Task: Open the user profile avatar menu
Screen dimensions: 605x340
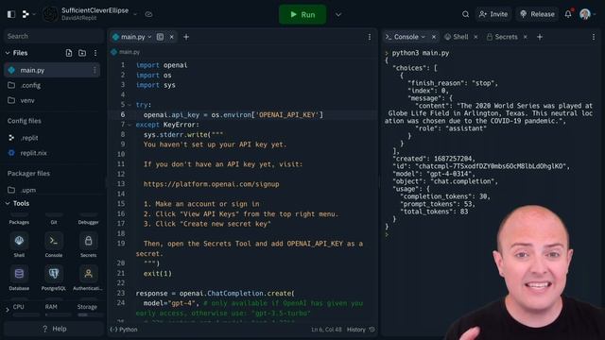Action: click(588, 14)
